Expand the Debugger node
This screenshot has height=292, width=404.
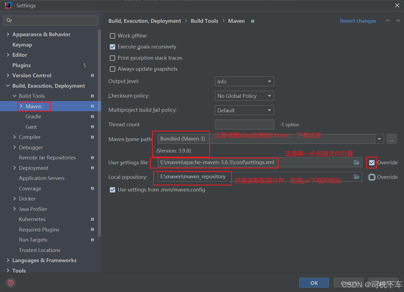(15, 147)
